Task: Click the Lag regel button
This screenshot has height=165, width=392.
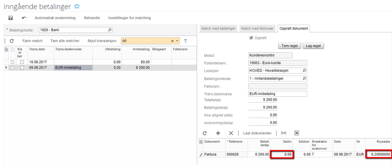Action: tap(313, 46)
